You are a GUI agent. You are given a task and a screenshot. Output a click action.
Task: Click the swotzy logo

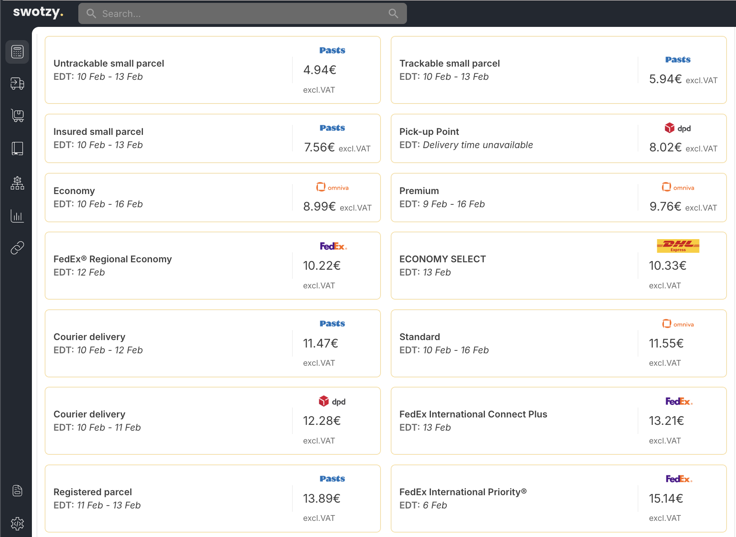38,12
